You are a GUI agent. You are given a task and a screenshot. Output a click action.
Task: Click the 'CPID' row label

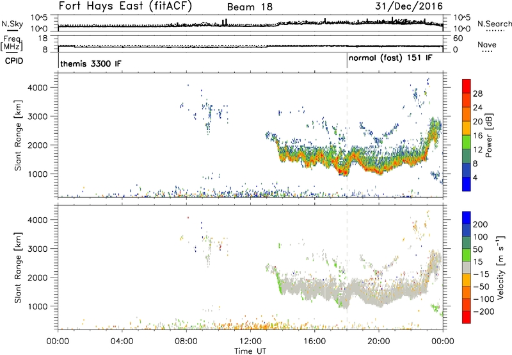pos(14,61)
